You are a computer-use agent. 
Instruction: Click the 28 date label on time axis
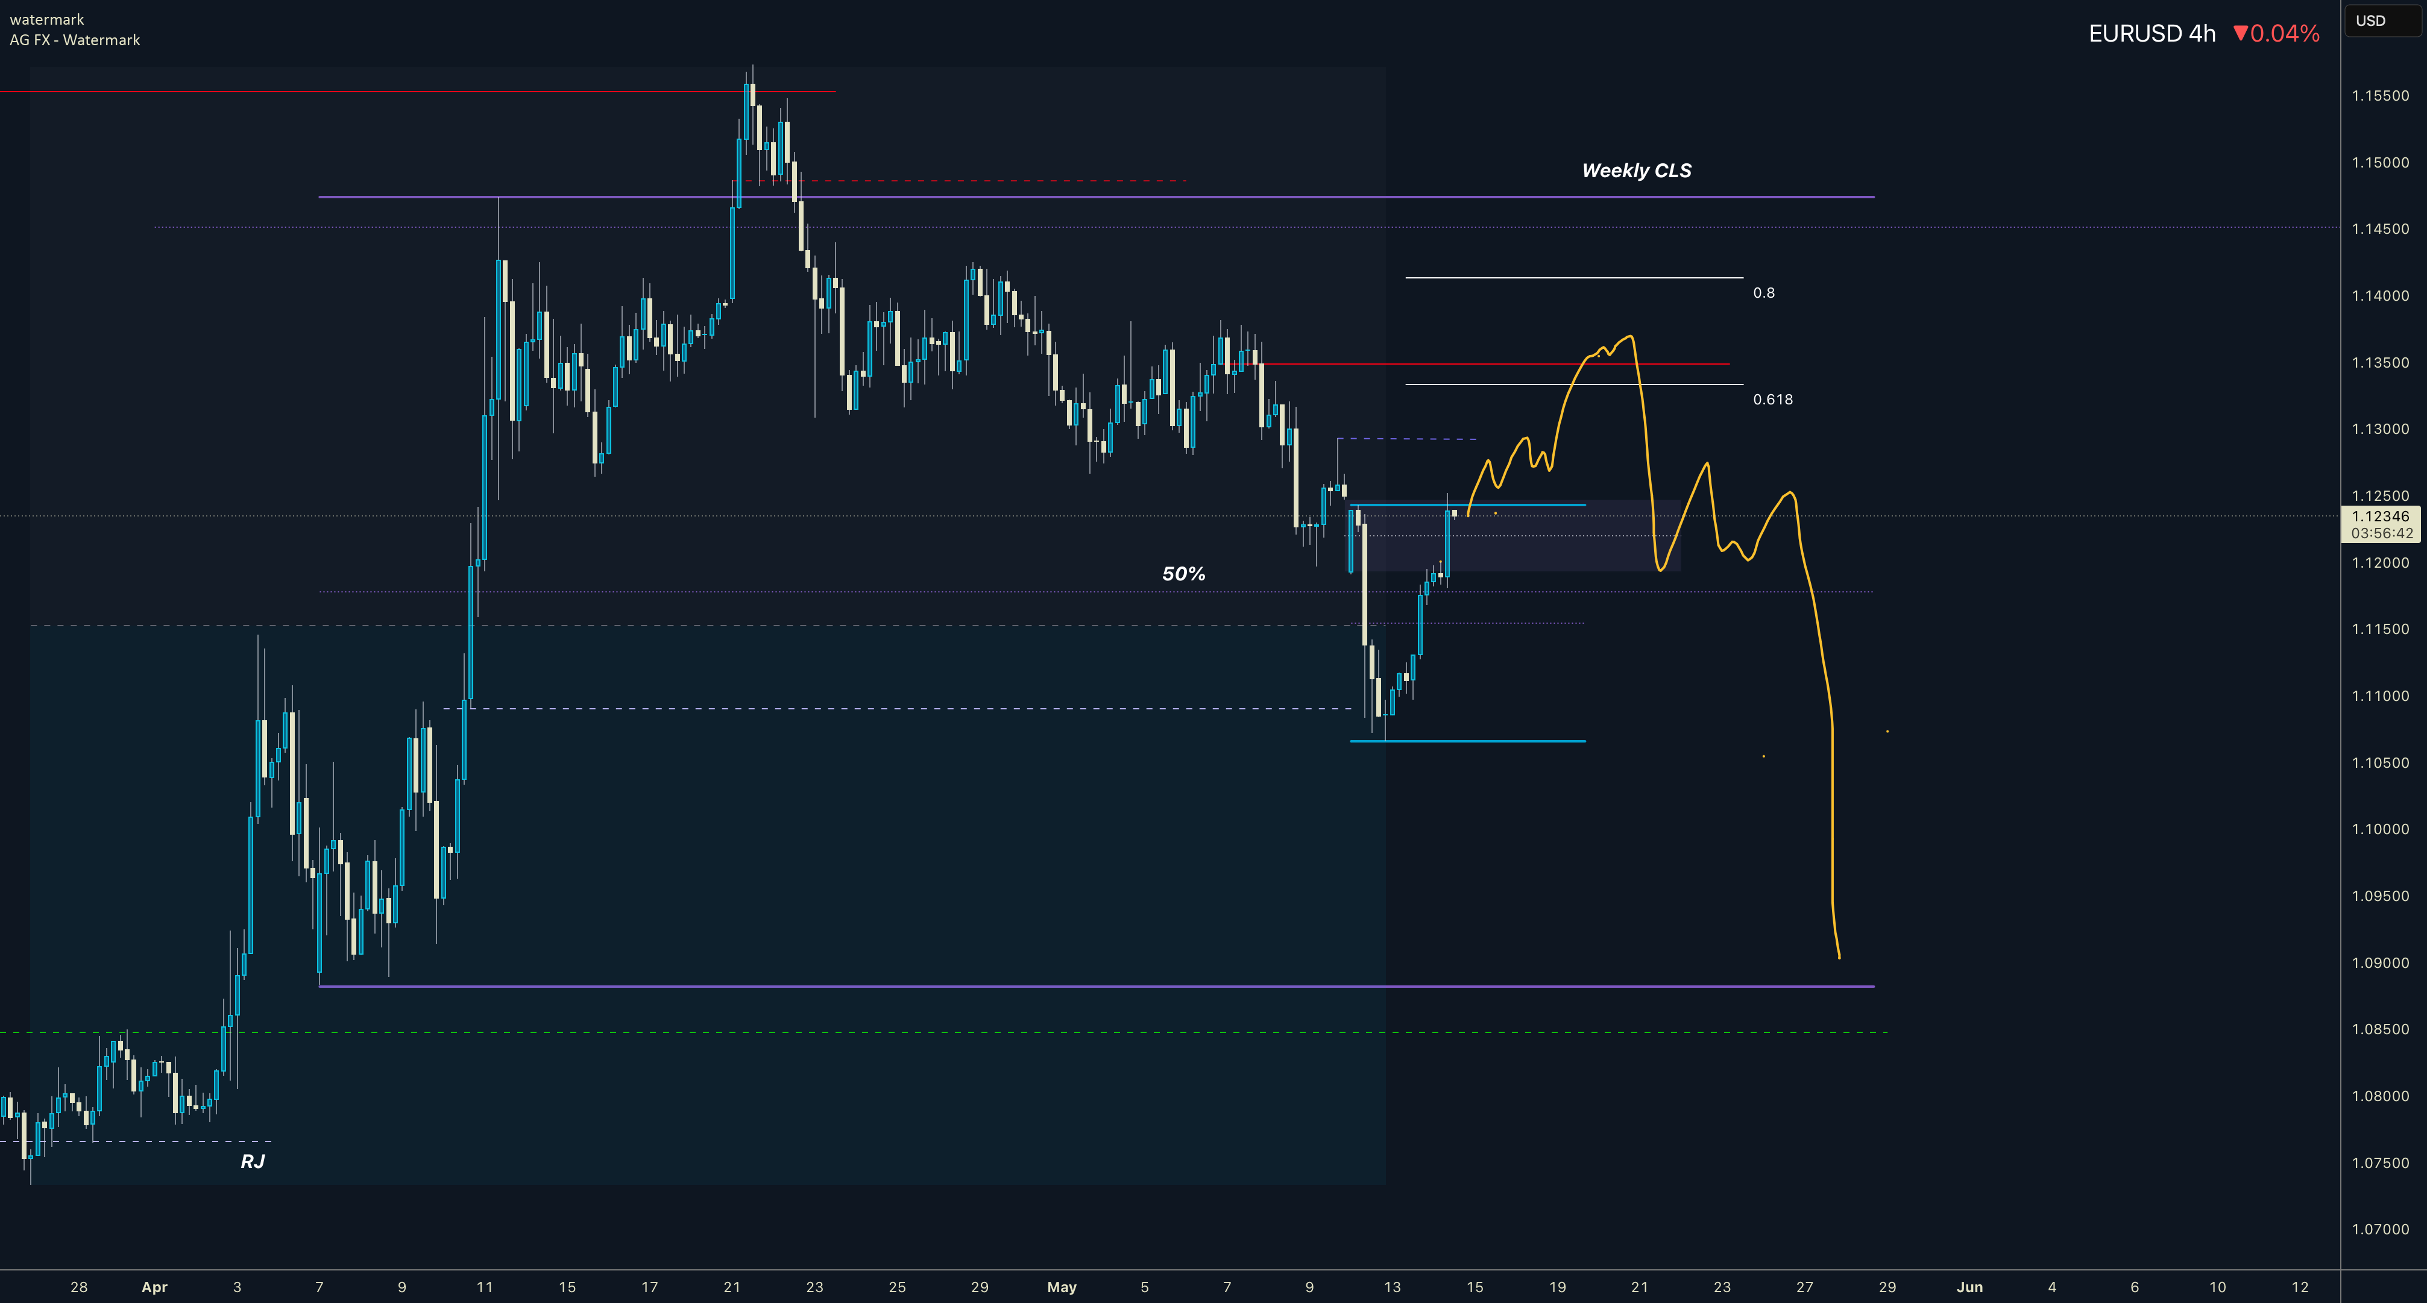tap(79, 1287)
